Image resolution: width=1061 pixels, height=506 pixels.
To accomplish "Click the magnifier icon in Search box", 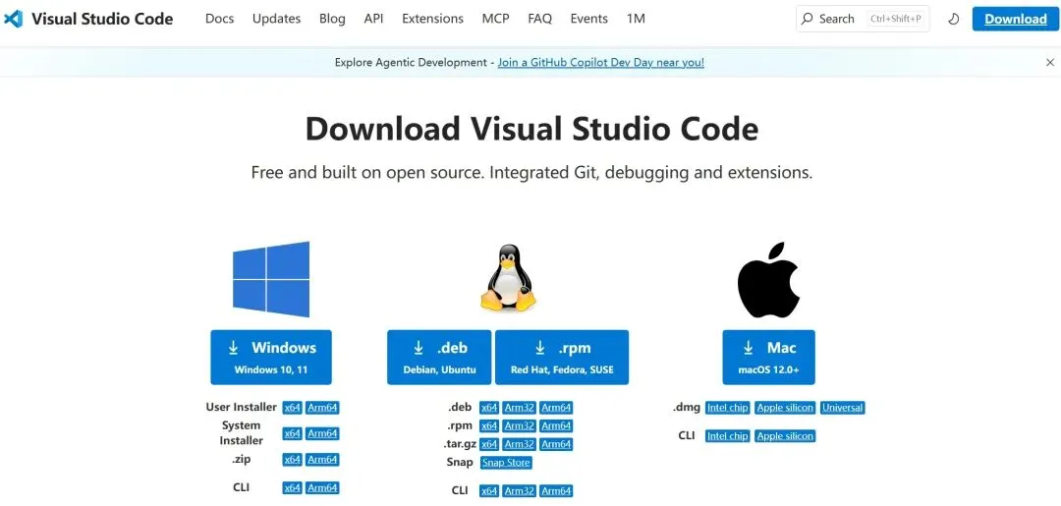I will tap(808, 19).
